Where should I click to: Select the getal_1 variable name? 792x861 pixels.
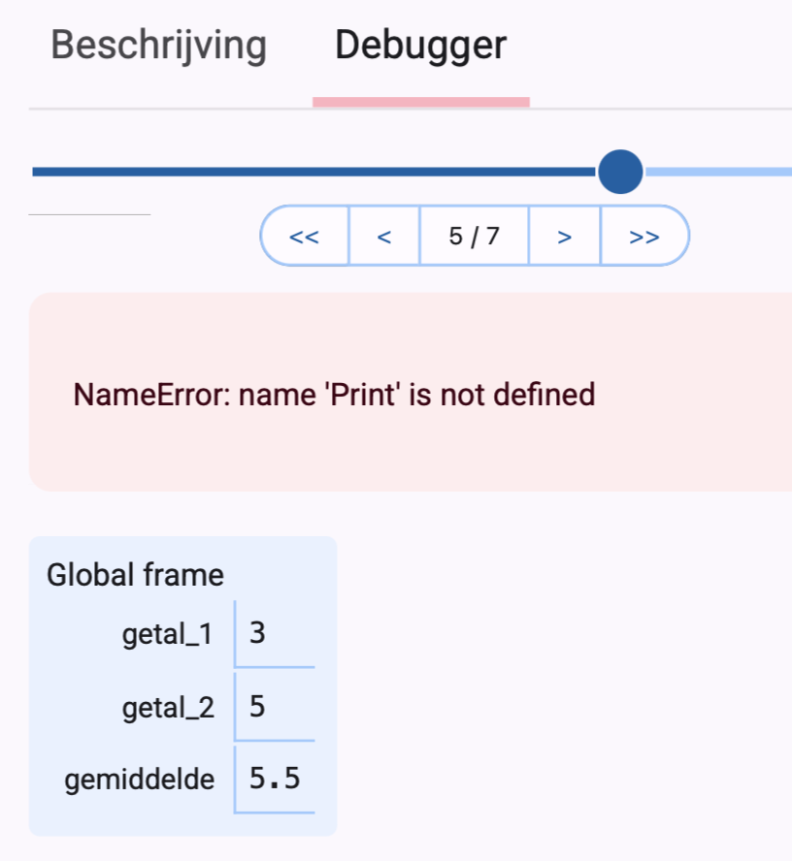tap(168, 633)
